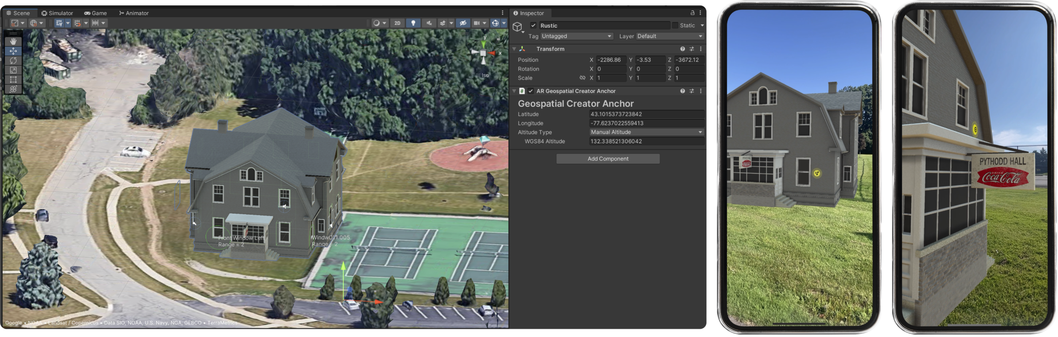Open Inspector panel kebab menu
Viewport: 1058px width, 337px height.
click(701, 13)
